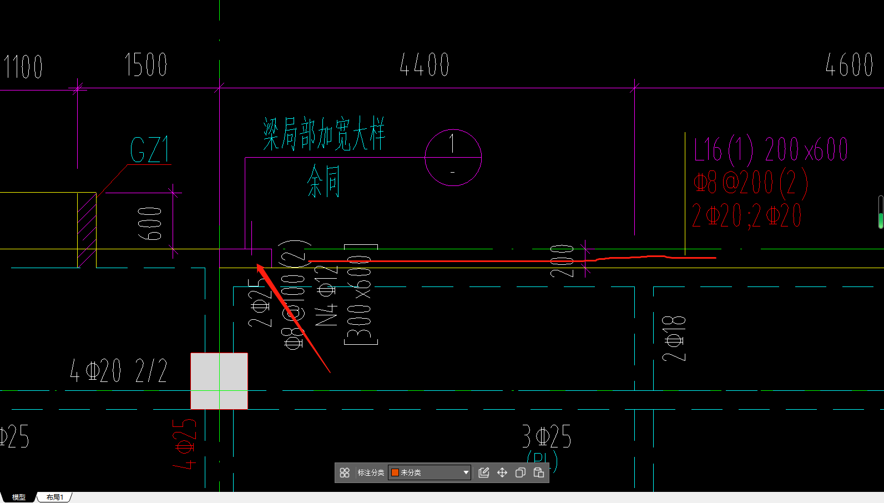Screen dimensions: 884x503
Task: Select the vertical Φ8@100(2) stirrup annotation
Action: 294,295
